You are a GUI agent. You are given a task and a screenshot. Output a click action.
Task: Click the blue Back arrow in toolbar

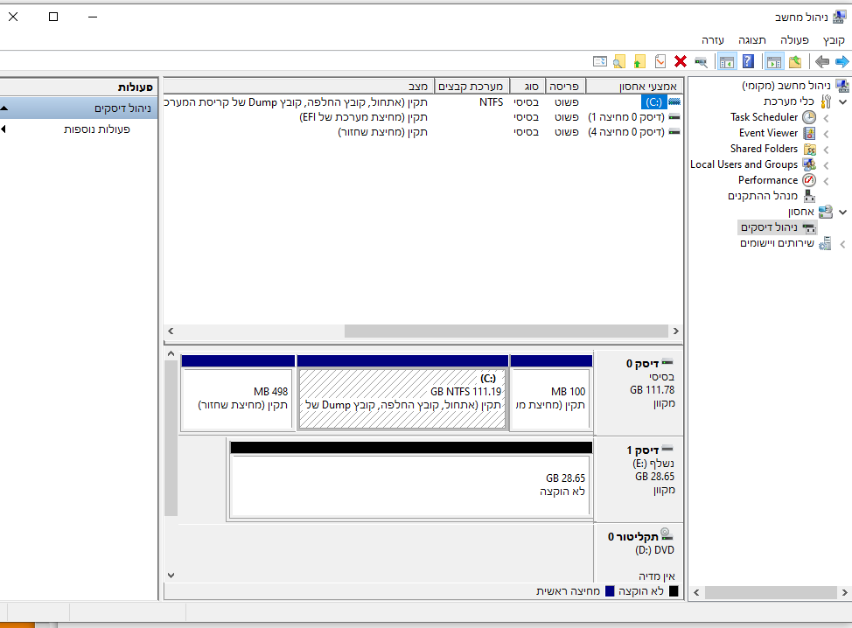pos(842,62)
